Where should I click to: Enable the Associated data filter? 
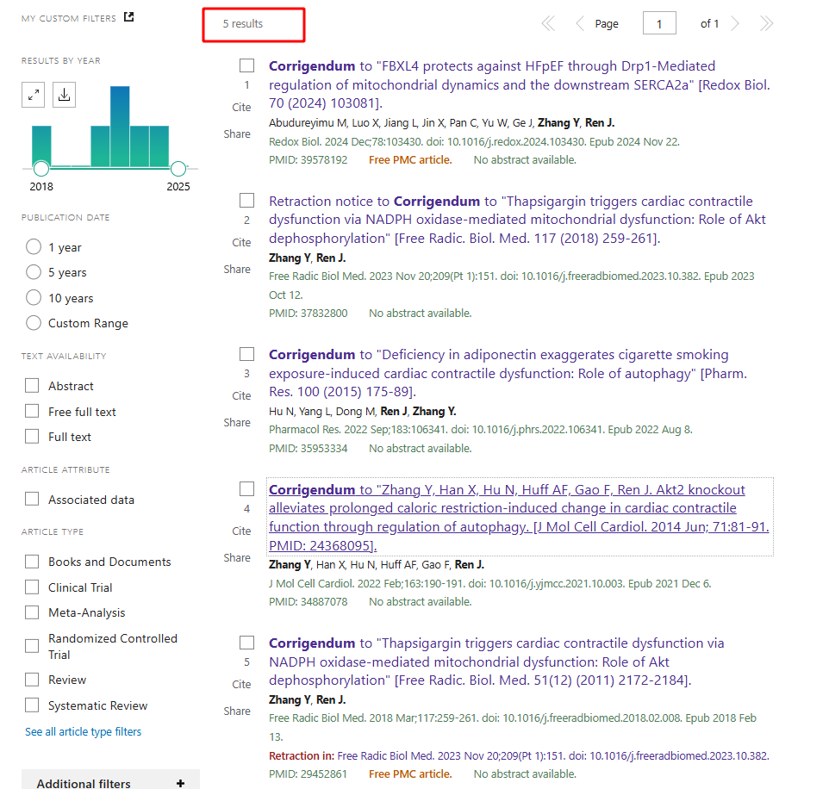click(x=32, y=500)
